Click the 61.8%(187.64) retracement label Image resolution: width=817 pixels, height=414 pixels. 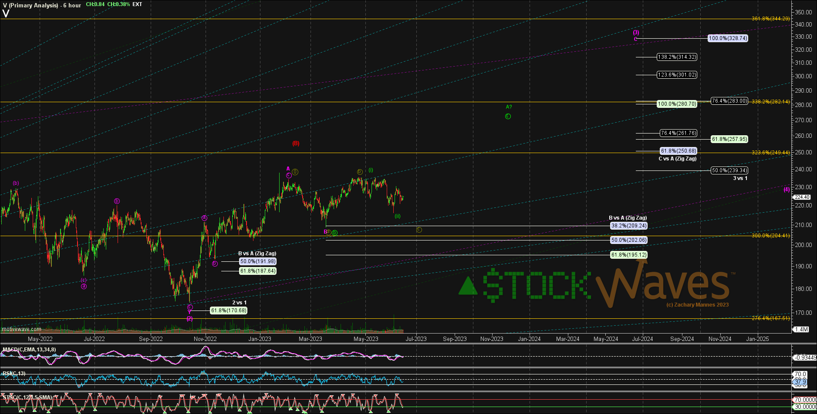click(258, 271)
